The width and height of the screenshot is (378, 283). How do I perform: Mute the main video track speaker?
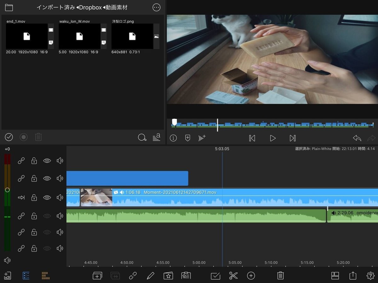pos(60,197)
